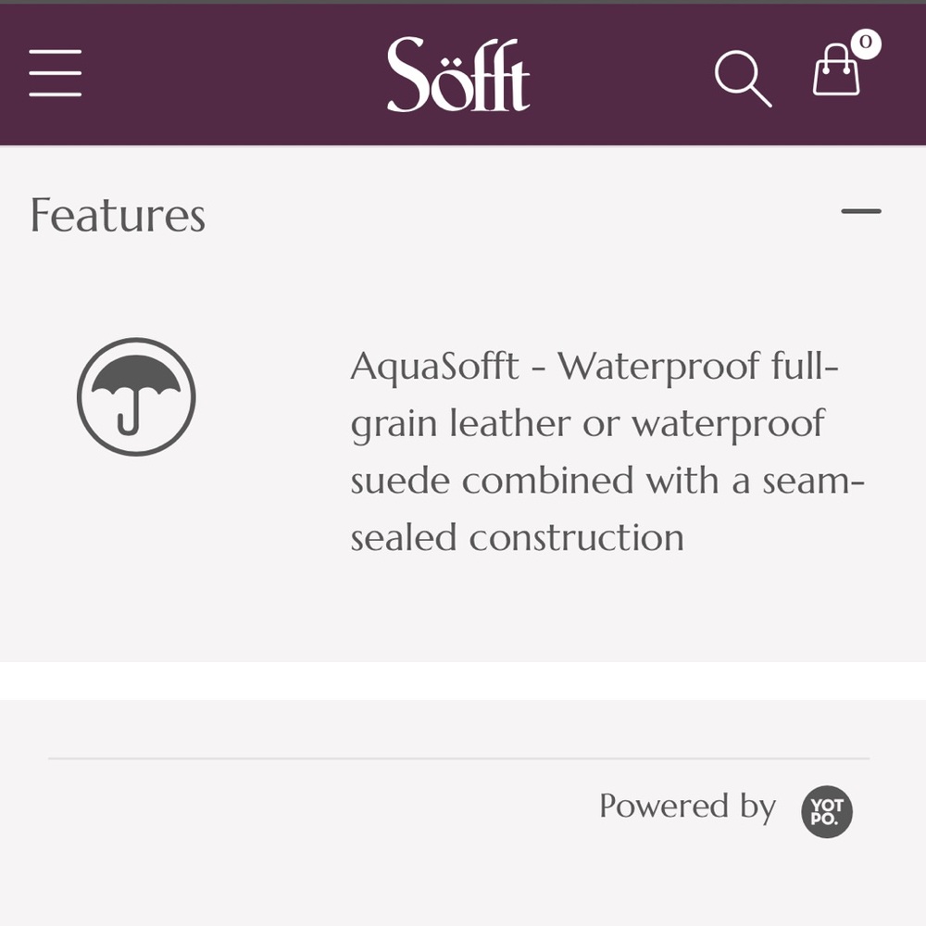This screenshot has width=926, height=926.
Task: Click the white separator band below Features
Action: (x=463, y=681)
